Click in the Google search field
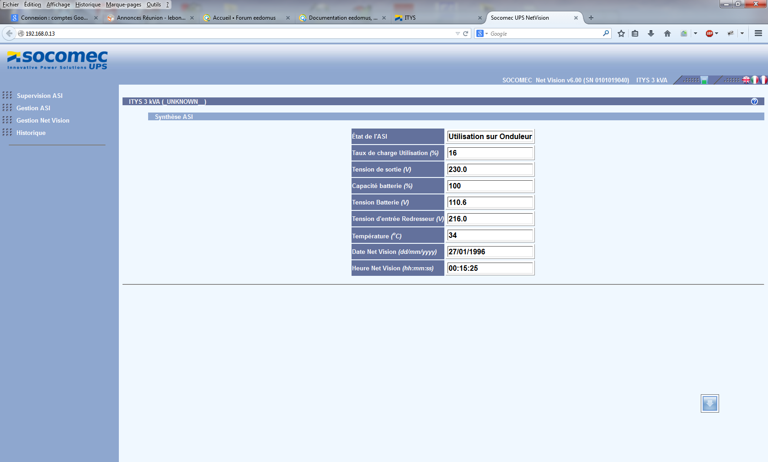Screen dimensions: 768x462 point(544,34)
